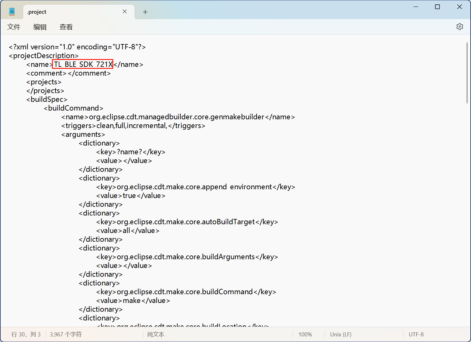Open the Notepad settings gear
The image size is (471, 342).
(459, 27)
